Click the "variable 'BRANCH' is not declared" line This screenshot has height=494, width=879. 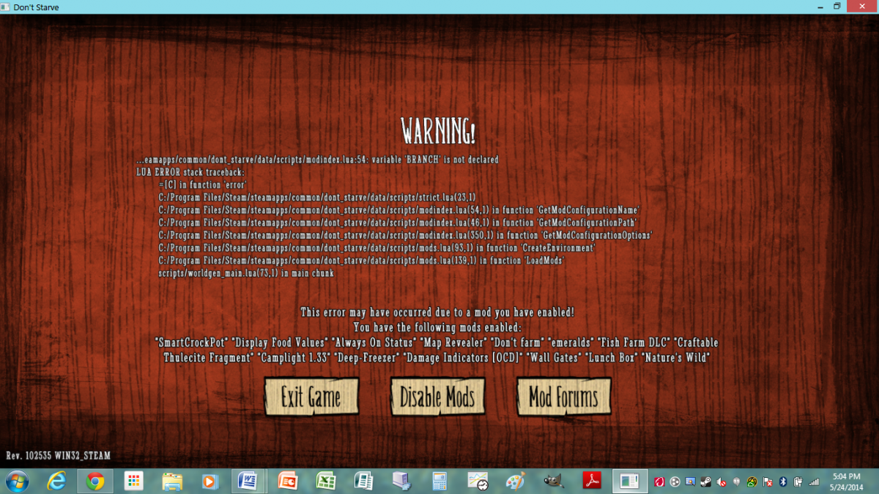click(317, 160)
